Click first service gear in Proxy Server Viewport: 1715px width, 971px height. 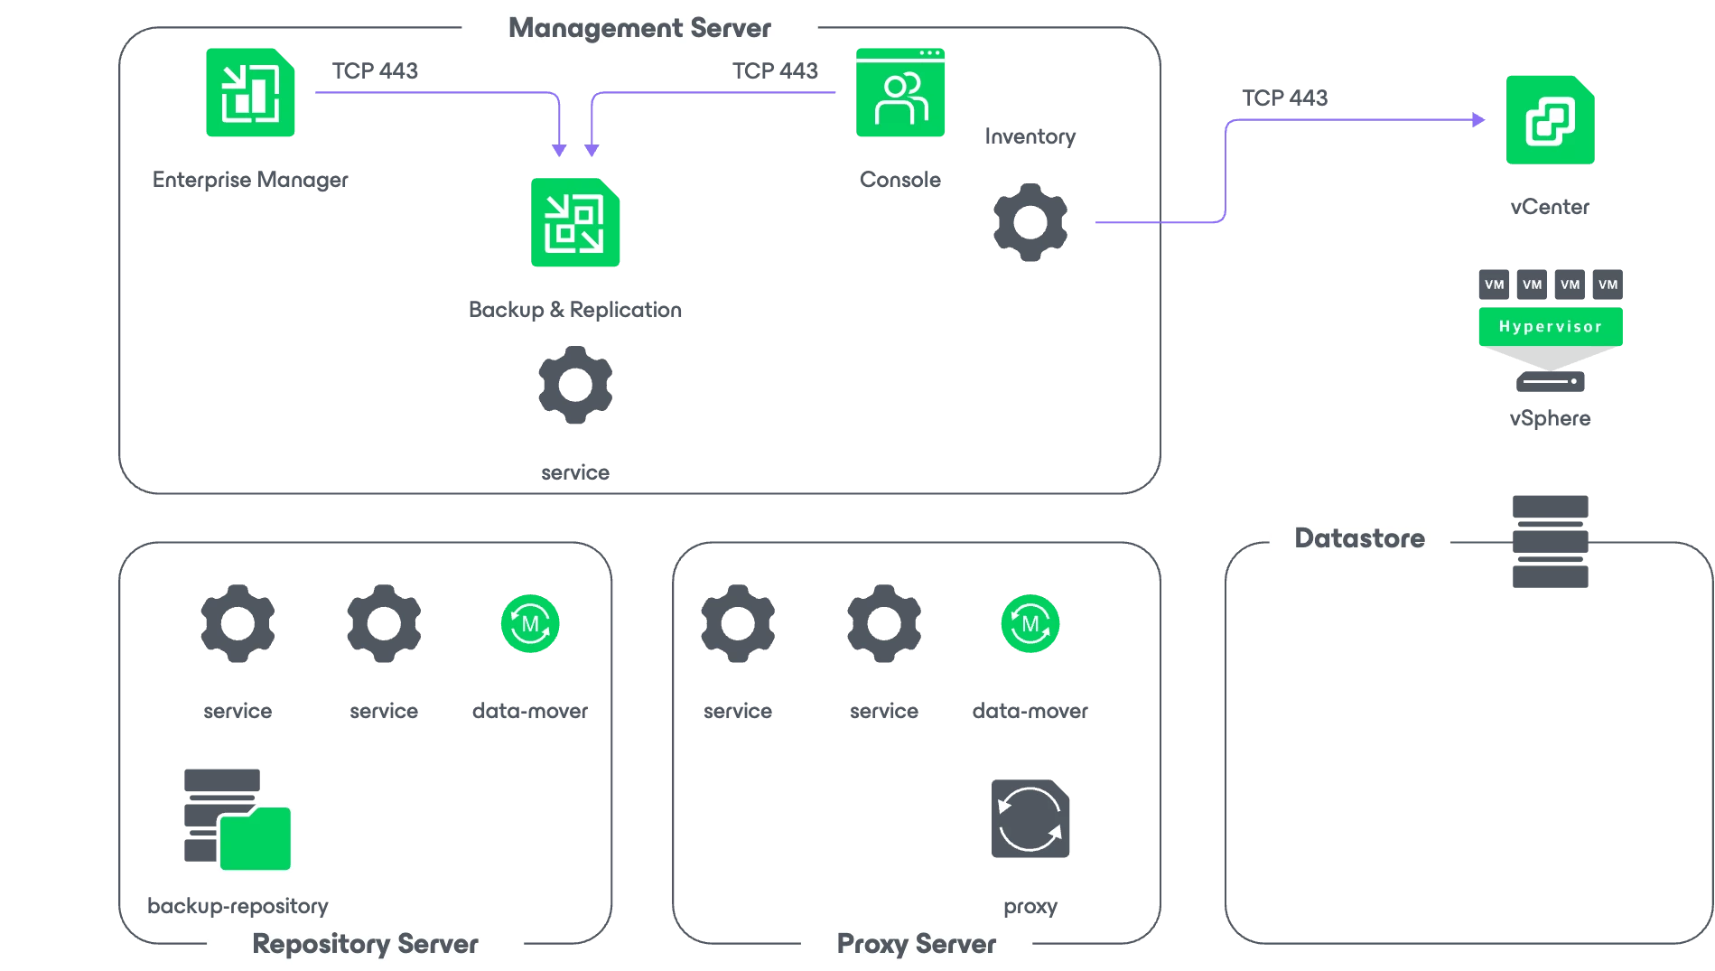tap(738, 623)
